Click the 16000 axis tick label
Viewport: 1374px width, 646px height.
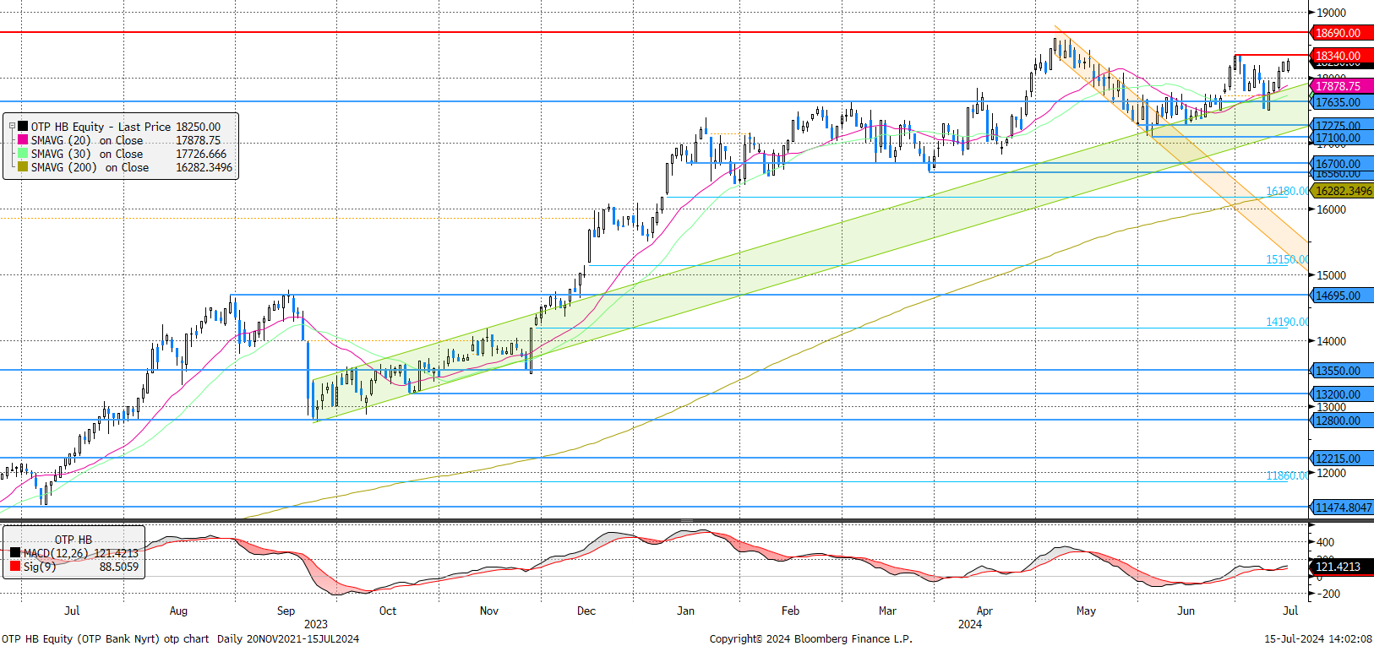tap(1331, 209)
